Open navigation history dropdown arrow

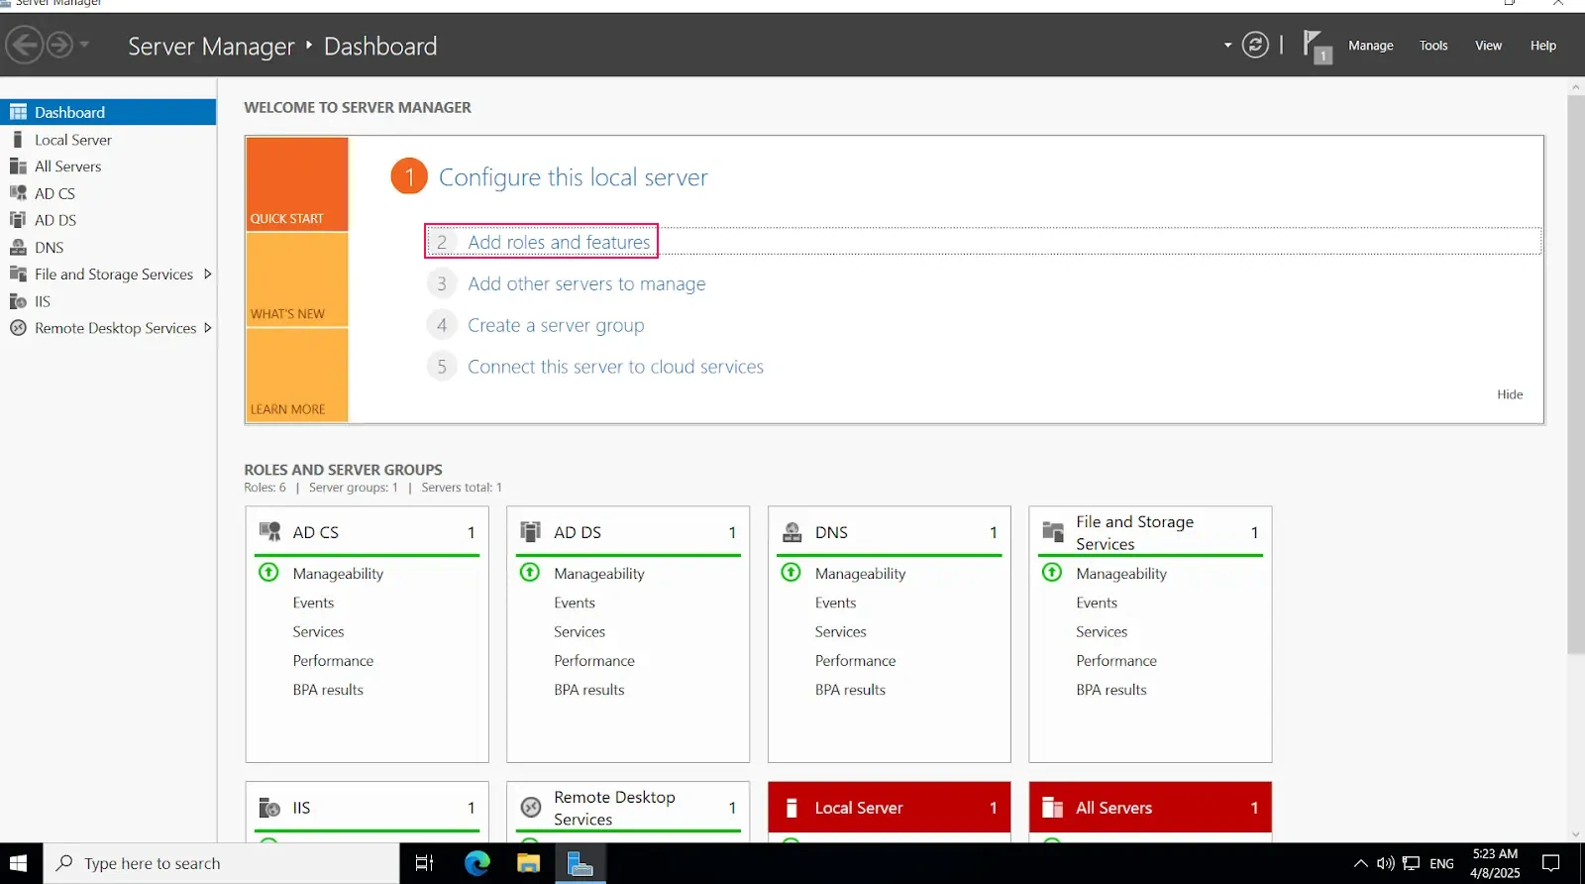84,45
